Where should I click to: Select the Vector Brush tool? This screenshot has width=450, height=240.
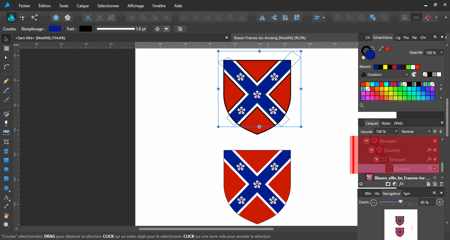[x=6, y=100]
